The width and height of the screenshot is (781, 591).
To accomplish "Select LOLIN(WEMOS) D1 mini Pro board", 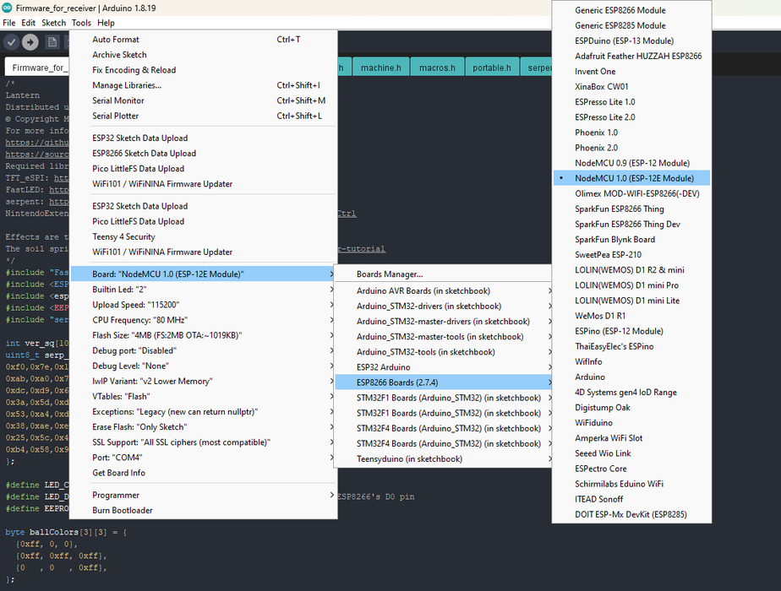I will 631,285.
